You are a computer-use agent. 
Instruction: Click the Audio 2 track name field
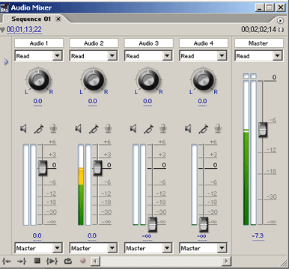pos(94,43)
